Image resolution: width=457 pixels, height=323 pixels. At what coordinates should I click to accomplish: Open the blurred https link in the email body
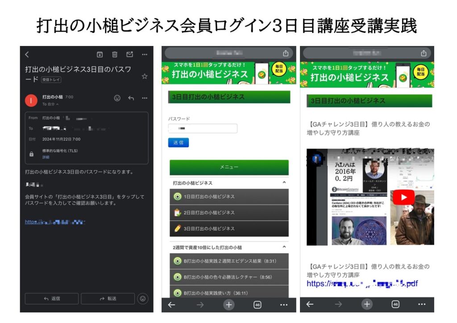coord(55,222)
